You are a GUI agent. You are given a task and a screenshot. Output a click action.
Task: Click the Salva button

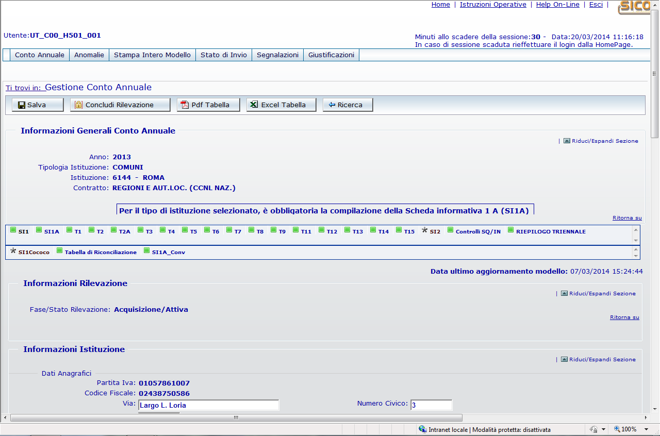38,105
